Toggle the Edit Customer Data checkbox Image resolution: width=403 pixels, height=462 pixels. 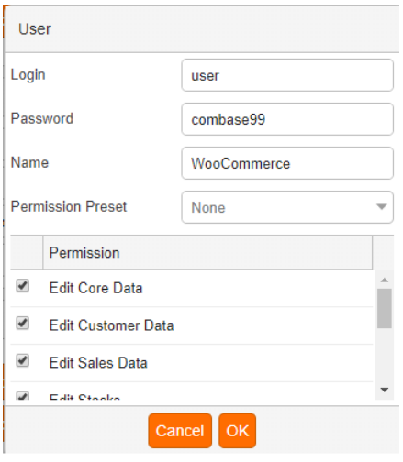pos(22,324)
